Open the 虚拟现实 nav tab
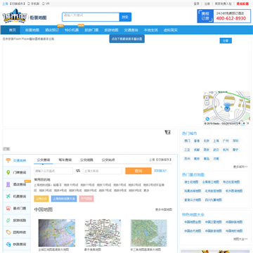Screen dimensions: 253x253 pos(171,30)
